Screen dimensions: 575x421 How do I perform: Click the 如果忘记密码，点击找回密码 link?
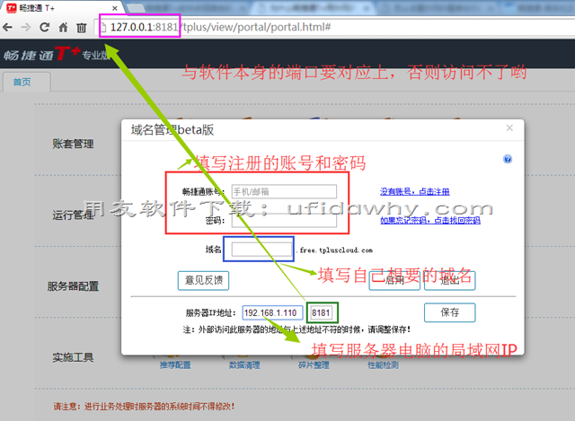click(430, 220)
